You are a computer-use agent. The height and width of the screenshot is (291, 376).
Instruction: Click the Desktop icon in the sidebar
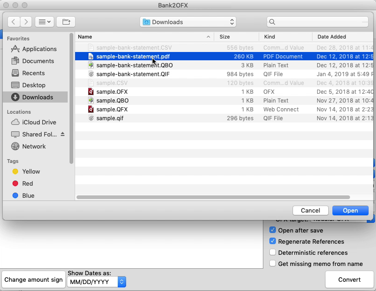coord(15,85)
